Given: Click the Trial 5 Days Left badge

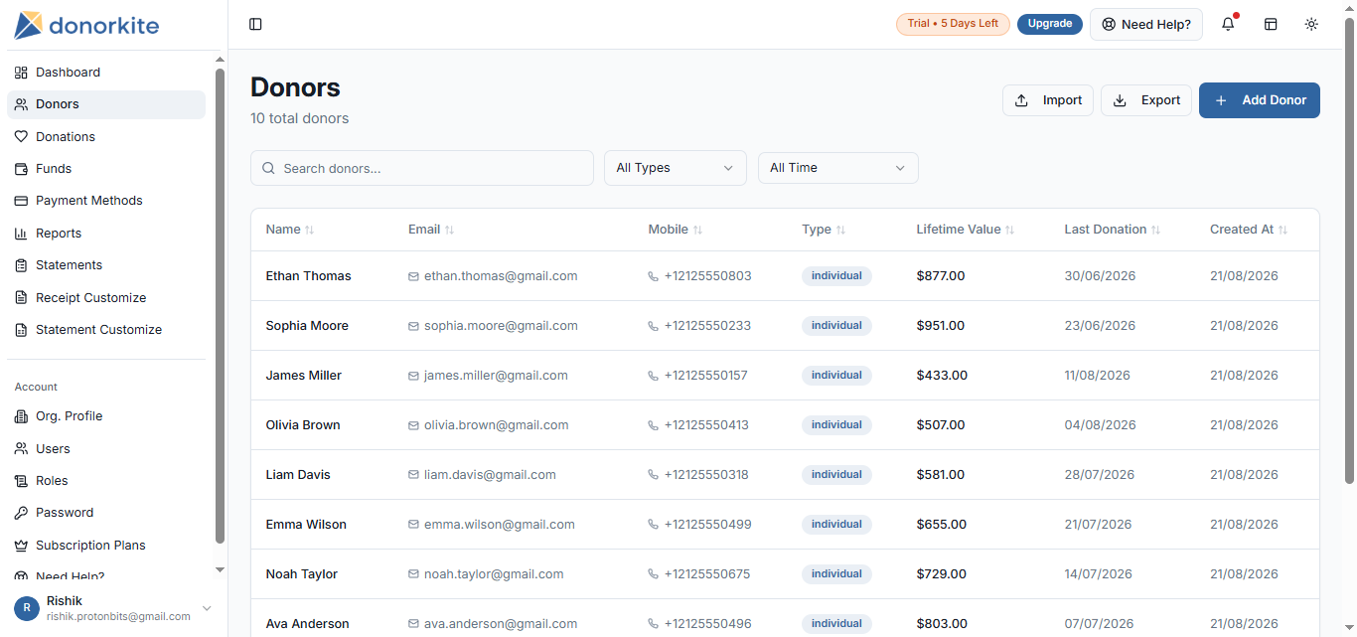Looking at the screenshot, I should [953, 24].
